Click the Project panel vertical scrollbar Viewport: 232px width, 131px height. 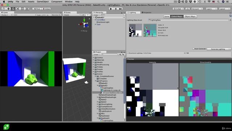coord(124,81)
